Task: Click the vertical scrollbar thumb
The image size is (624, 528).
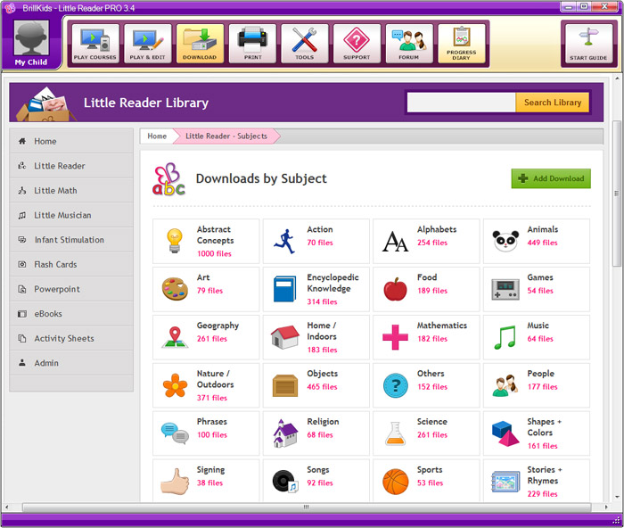Action: 617,194
